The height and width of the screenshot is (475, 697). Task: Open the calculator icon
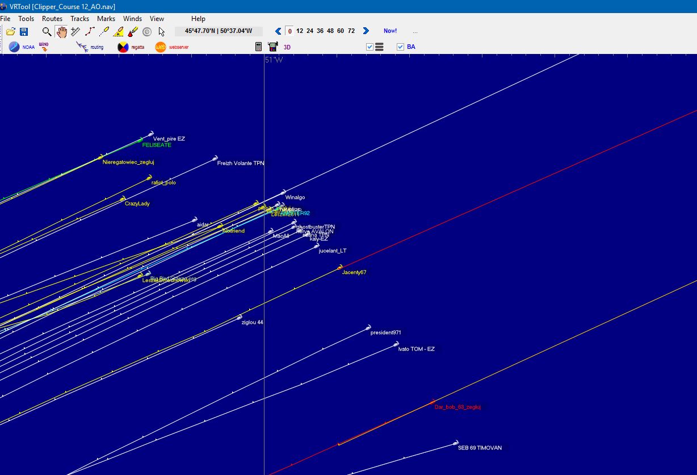[x=259, y=47]
